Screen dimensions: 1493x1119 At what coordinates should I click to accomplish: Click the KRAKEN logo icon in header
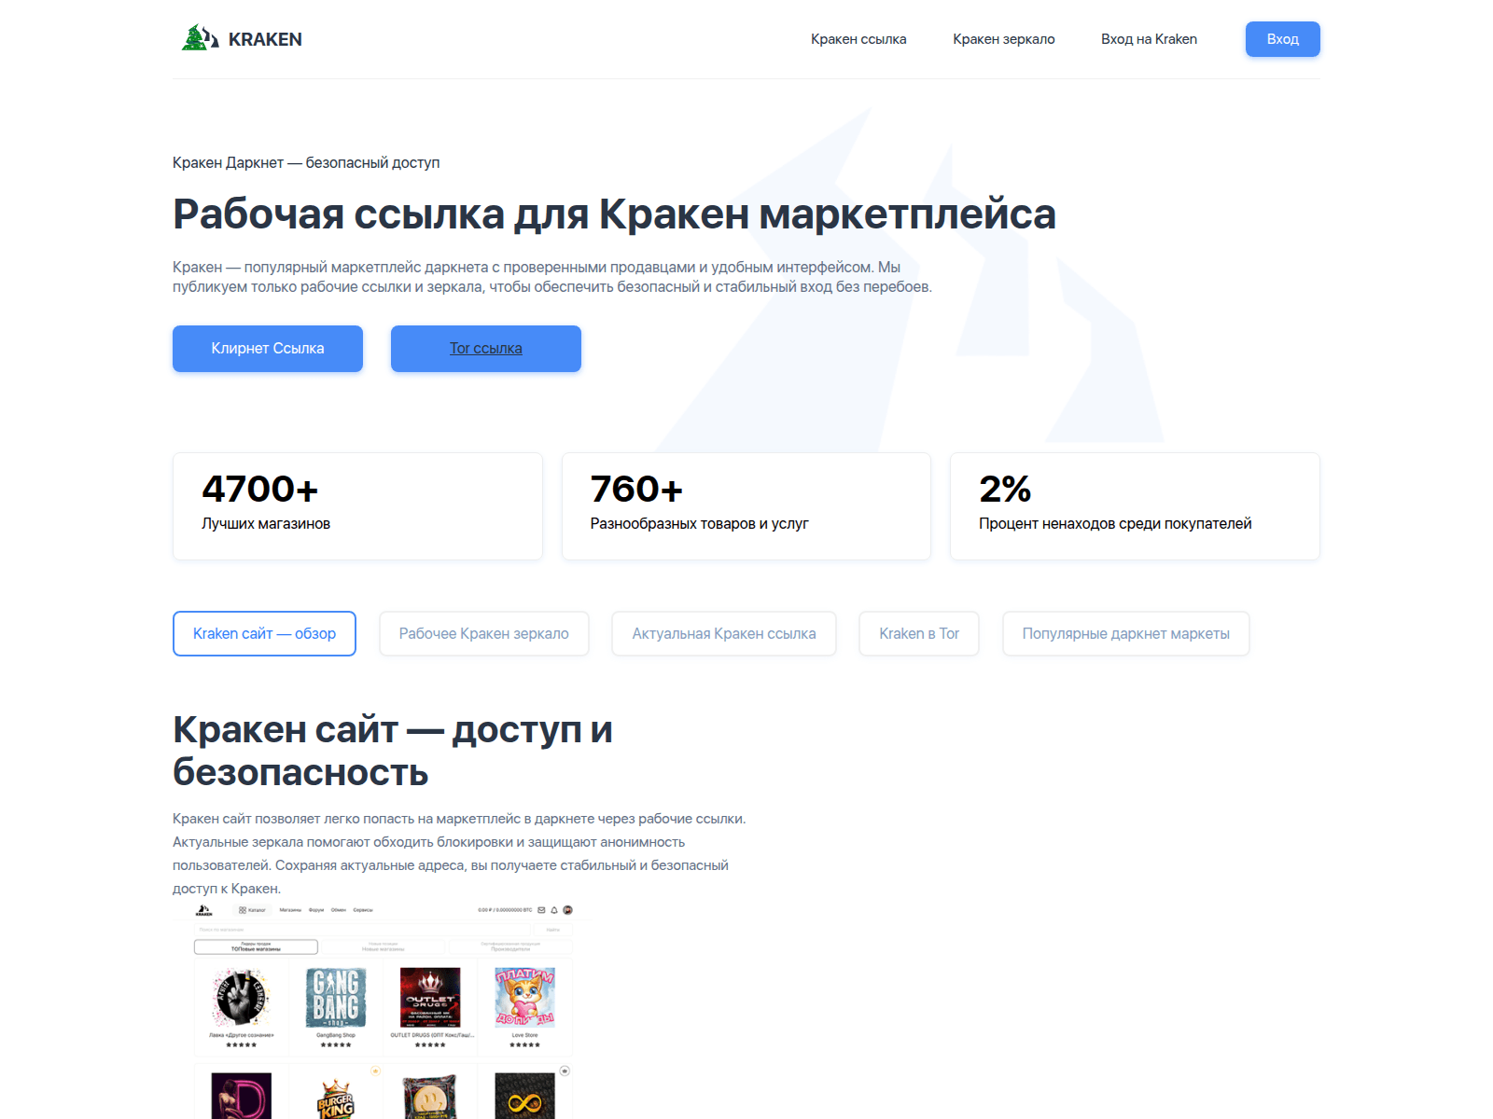click(200, 38)
